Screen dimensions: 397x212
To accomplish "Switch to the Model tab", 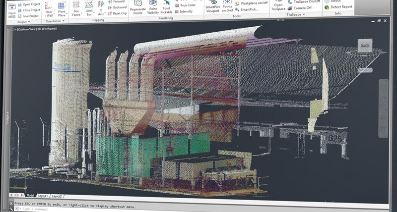I will tap(30, 195).
